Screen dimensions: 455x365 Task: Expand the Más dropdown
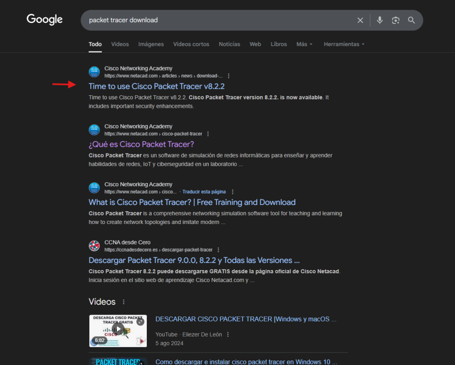click(x=304, y=44)
